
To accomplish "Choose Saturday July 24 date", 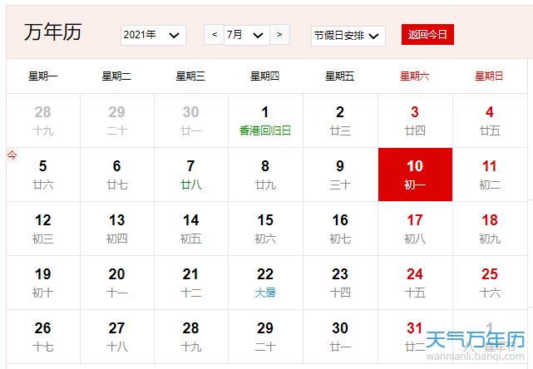I will pyautogui.click(x=415, y=283).
